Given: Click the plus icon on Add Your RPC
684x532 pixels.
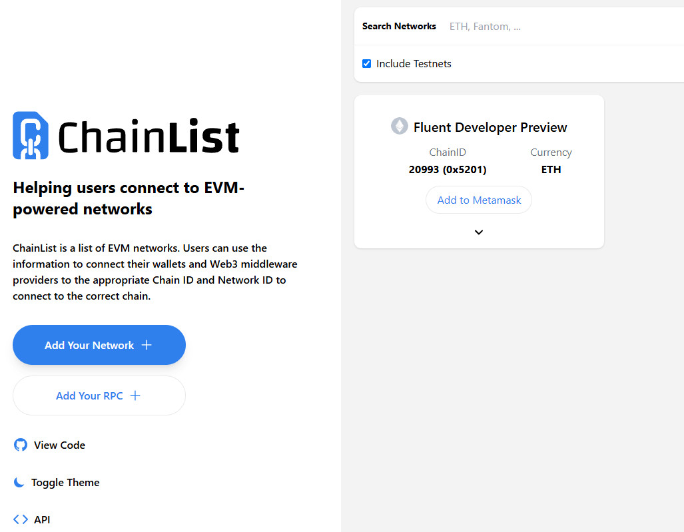Looking at the screenshot, I should click(x=135, y=395).
